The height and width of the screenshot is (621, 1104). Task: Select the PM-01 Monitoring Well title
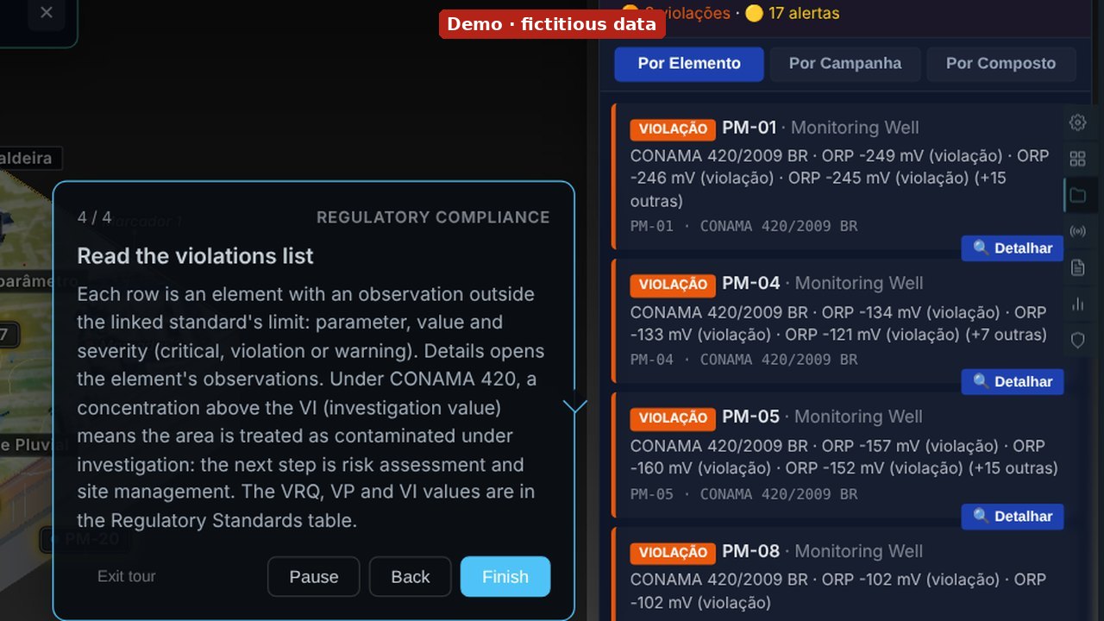(x=820, y=128)
